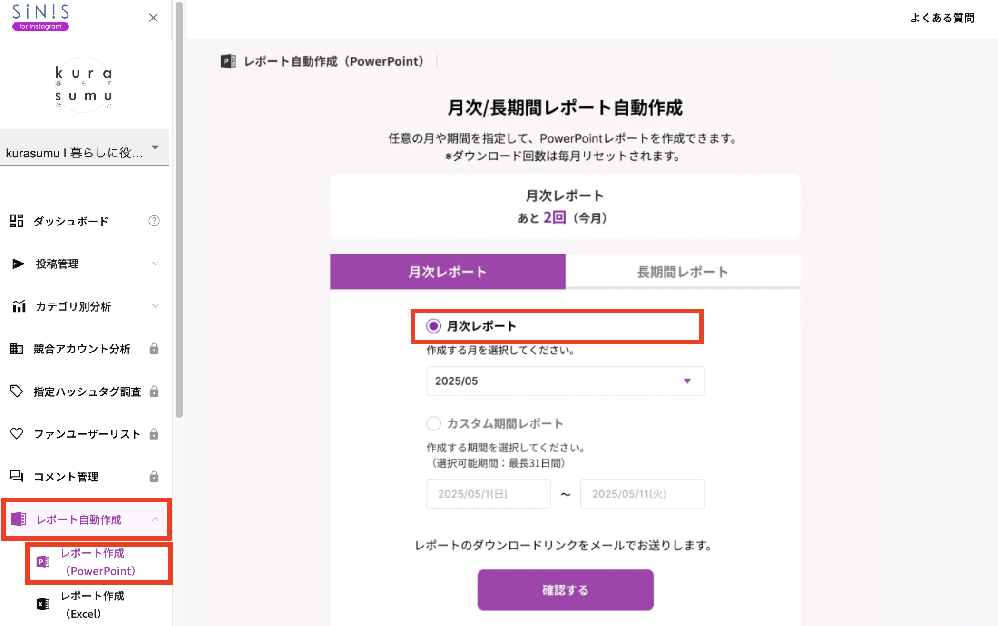Open the よくある質問 link

pos(941,18)
